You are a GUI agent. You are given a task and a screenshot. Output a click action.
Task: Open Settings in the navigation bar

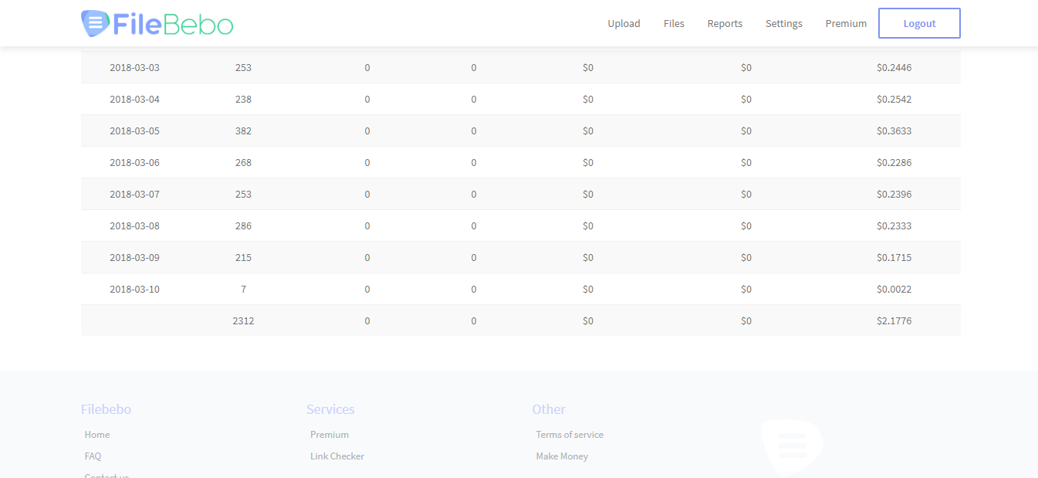coord(783,23)
